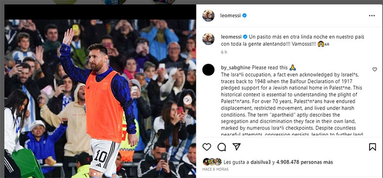
Task: Advance to the next photo with carousel arrow
Action: 188,100
